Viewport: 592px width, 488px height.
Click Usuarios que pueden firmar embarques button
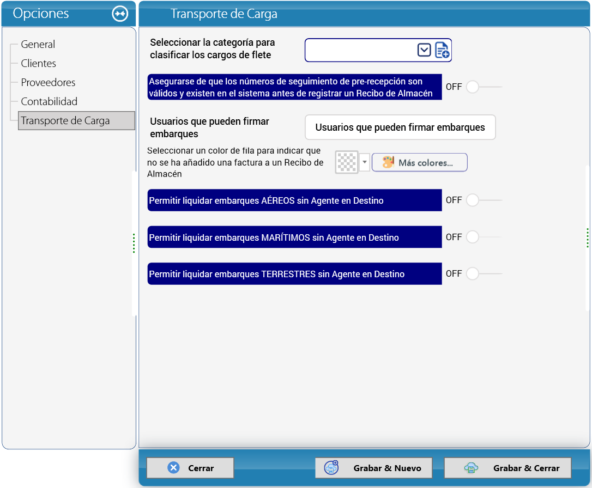400,127
